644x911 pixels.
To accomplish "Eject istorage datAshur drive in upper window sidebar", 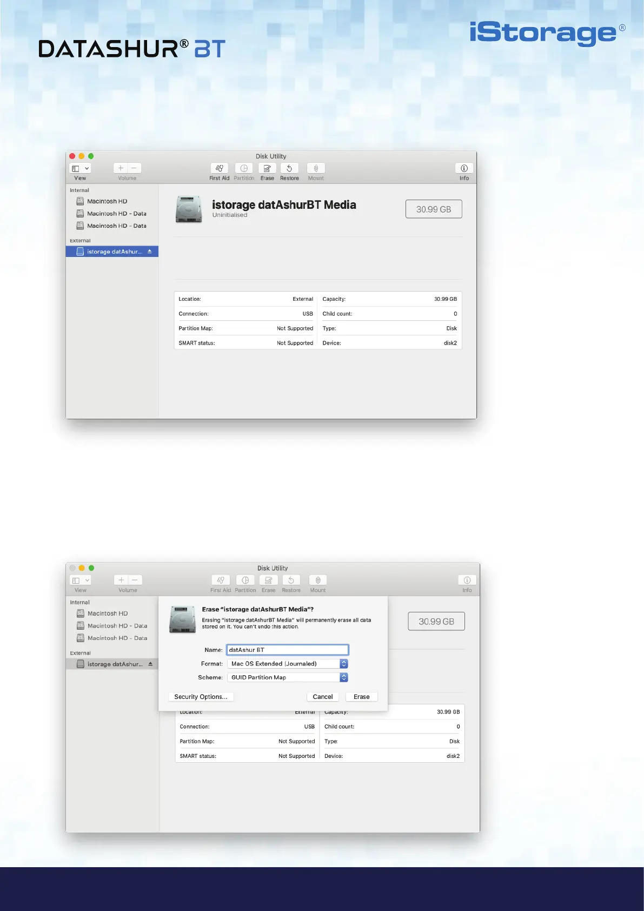I will [x=150, y=252].
